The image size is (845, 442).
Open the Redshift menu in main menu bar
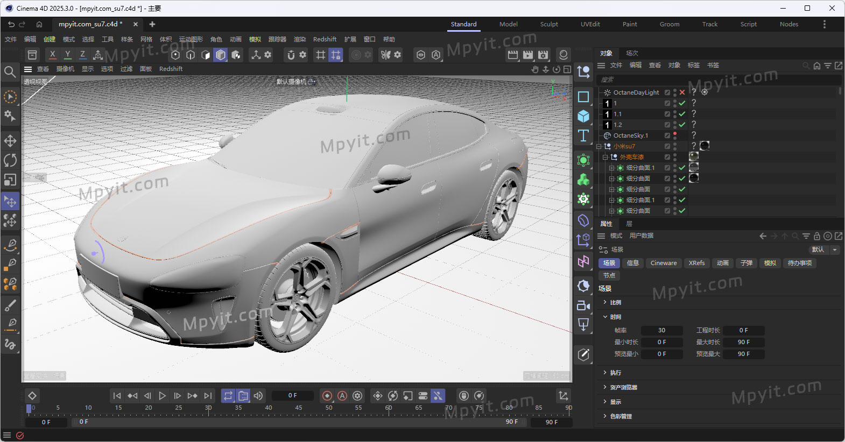[x=325, y=39]
